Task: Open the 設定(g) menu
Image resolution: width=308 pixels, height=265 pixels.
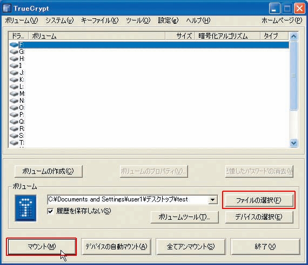Action: click(x=168, y=20)
